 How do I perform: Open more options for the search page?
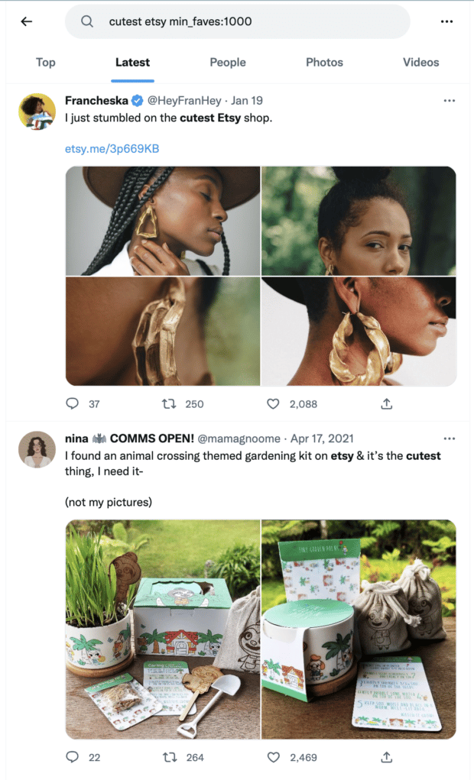(x=446, y=21)
